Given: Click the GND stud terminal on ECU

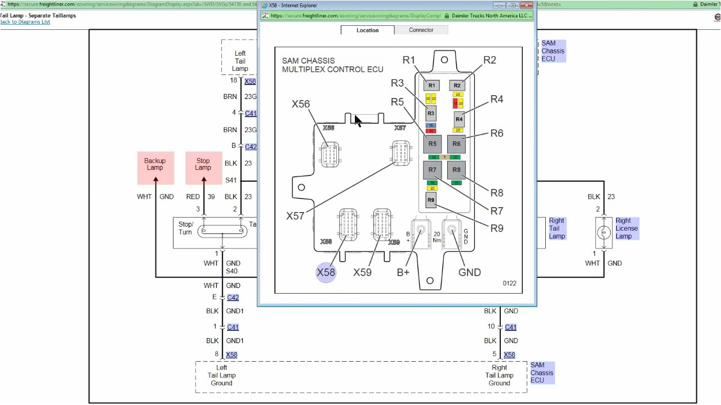Looking at the screenshot, I should point(451,231).
